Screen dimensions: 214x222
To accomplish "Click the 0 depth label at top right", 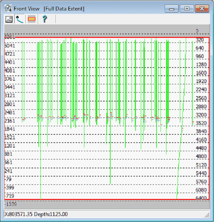I will 197,31.
